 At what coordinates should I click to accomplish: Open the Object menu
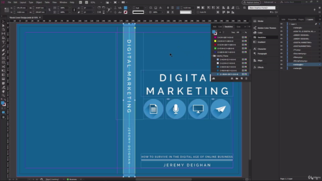39,3
